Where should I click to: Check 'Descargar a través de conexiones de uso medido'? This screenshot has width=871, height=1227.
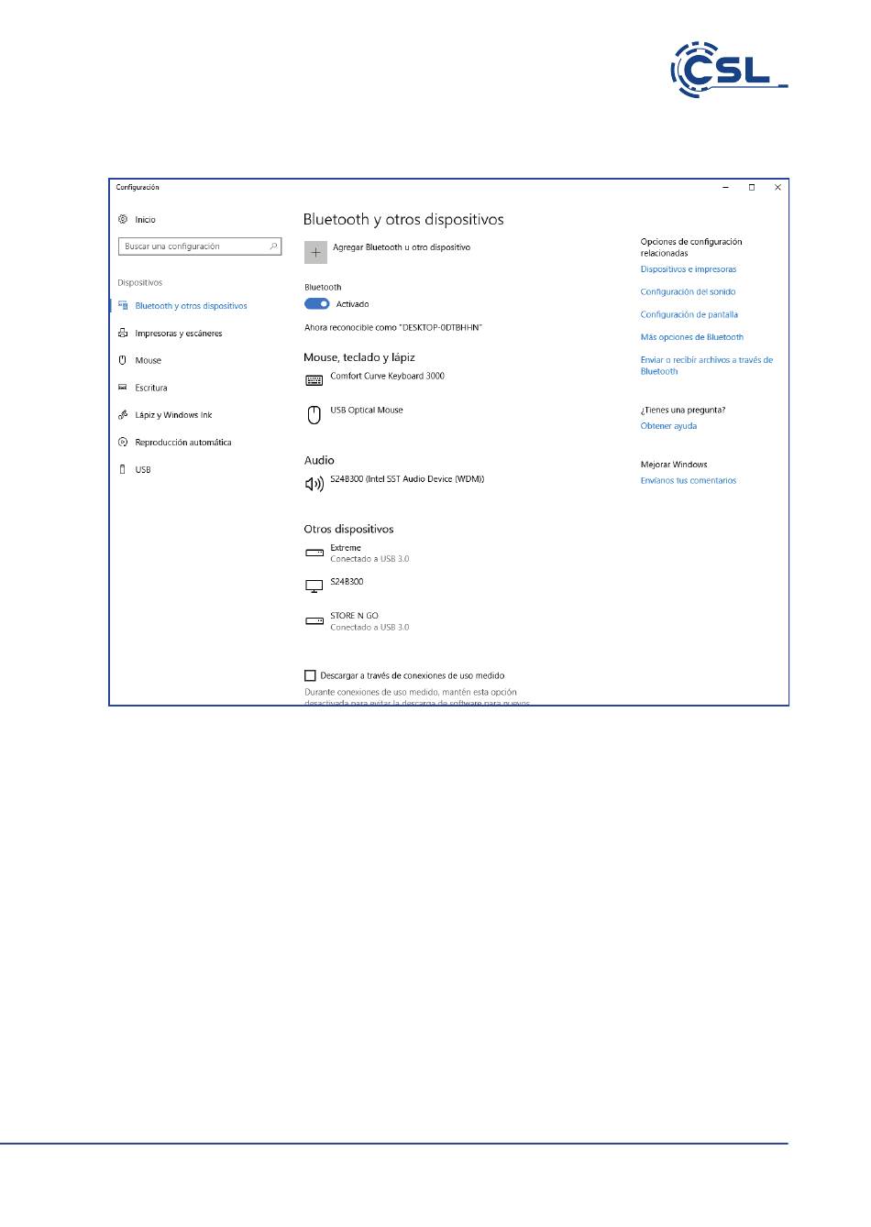click(310, 676)
